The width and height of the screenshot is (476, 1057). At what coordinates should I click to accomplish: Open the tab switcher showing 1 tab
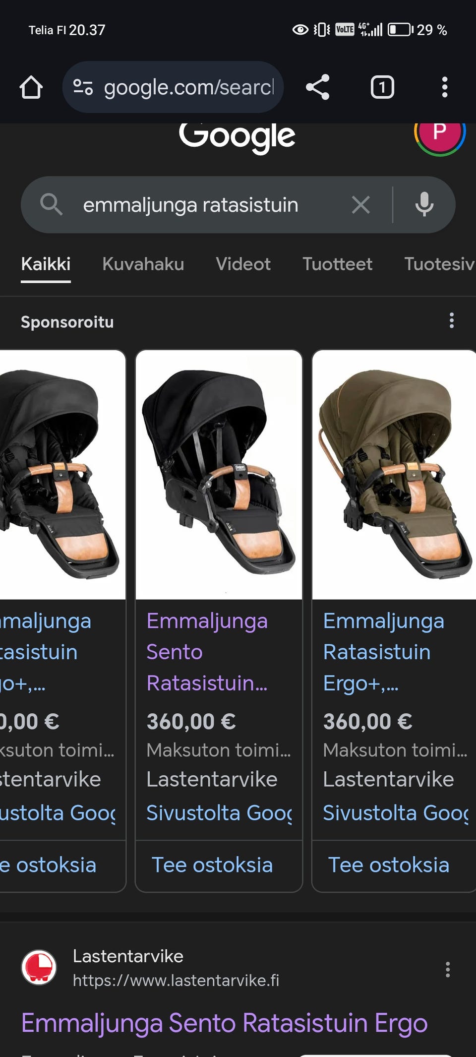click(382, 87)
